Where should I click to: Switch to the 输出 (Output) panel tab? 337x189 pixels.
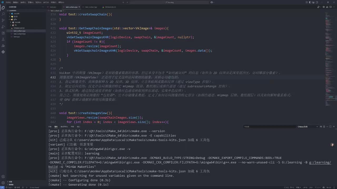[56, 127]
